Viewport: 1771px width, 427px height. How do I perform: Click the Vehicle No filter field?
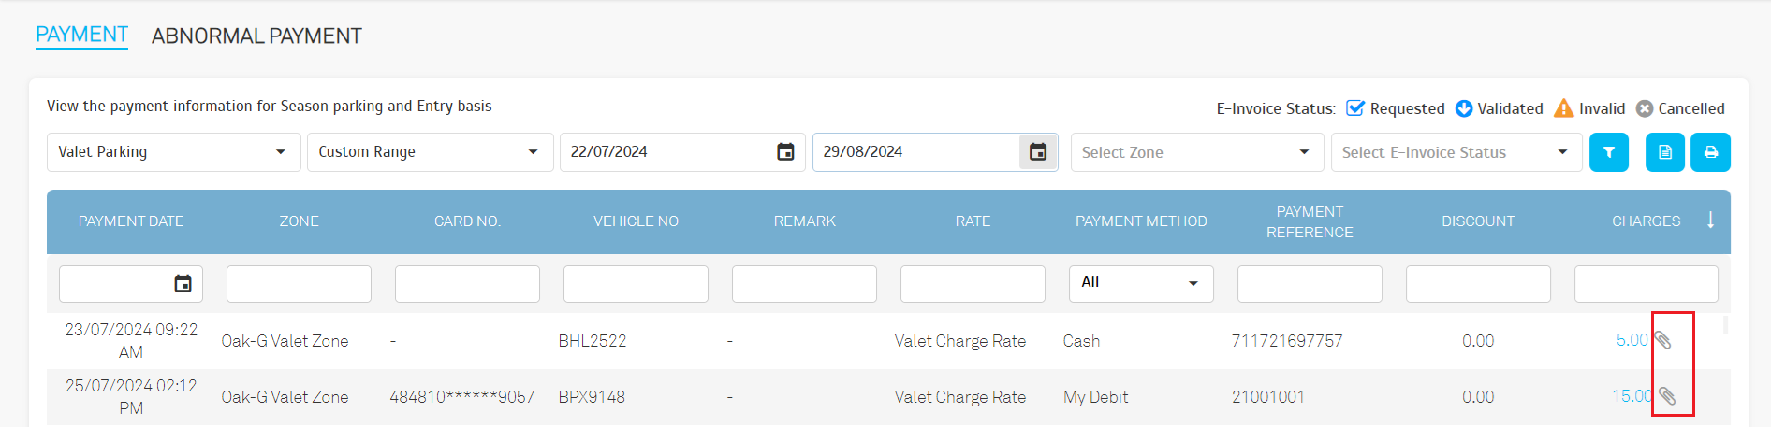[x=636, y=284]
